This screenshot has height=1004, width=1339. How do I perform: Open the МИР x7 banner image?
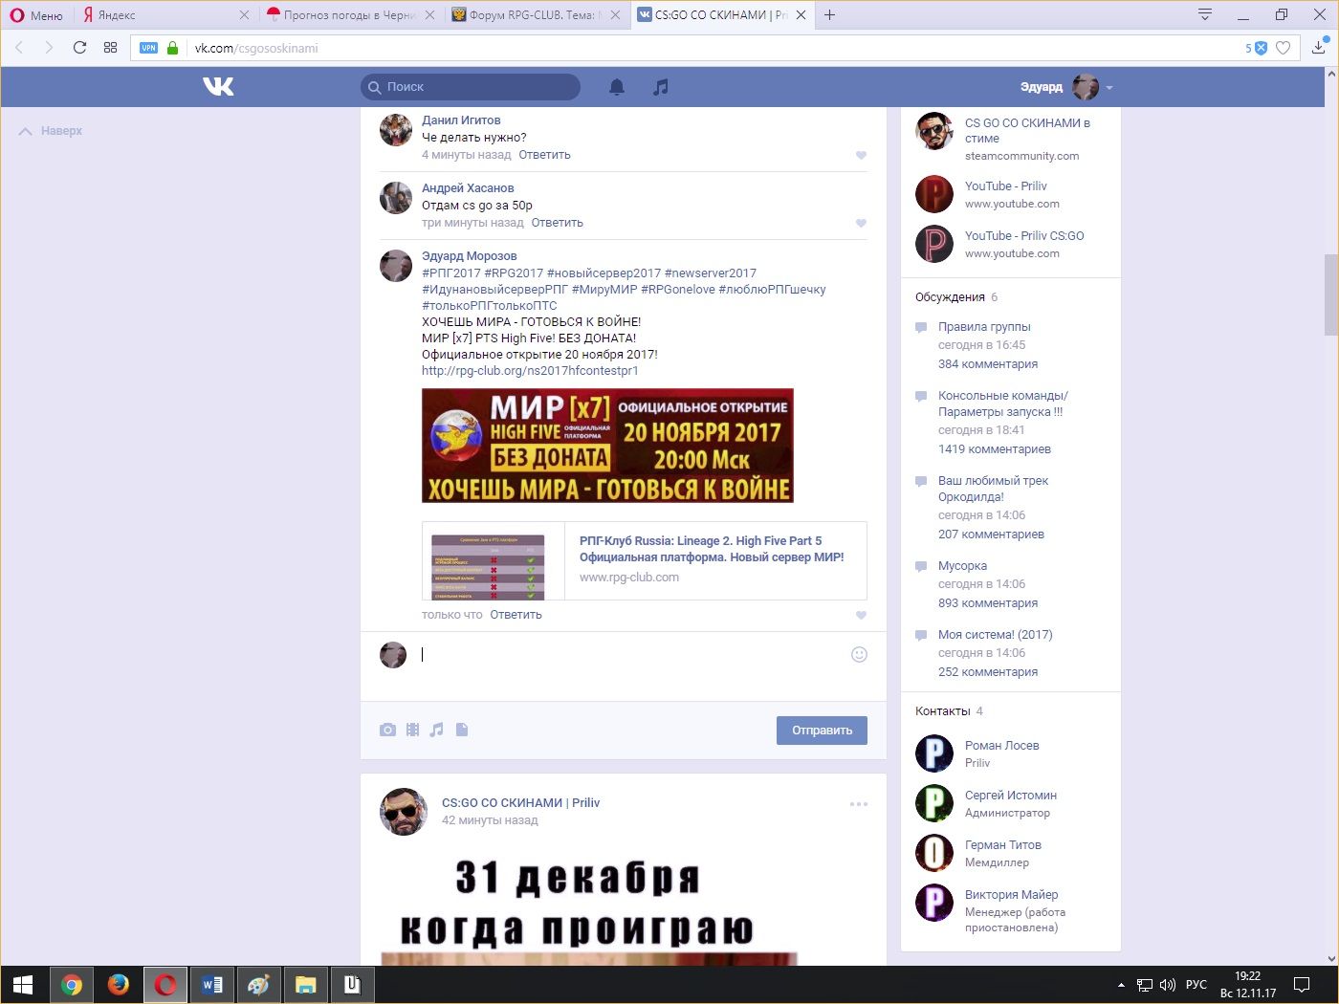click(x=607, y=446)
